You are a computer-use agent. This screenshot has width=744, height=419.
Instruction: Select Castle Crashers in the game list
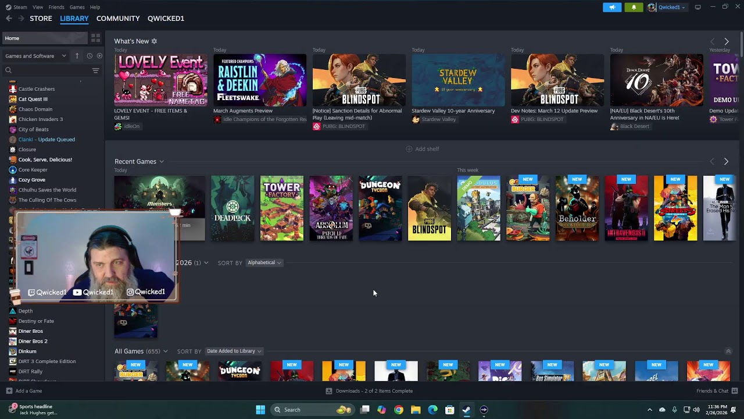[x=37, y=89]
